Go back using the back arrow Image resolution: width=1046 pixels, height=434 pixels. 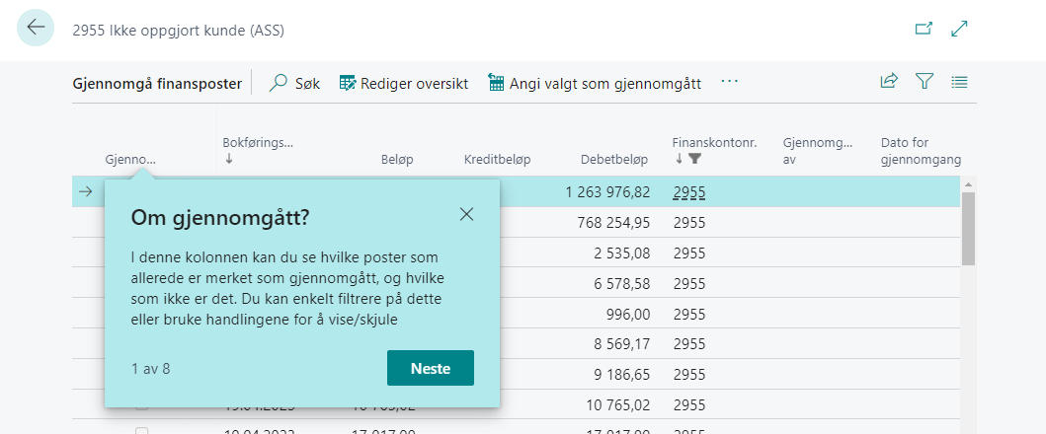(x=37, y=28)
